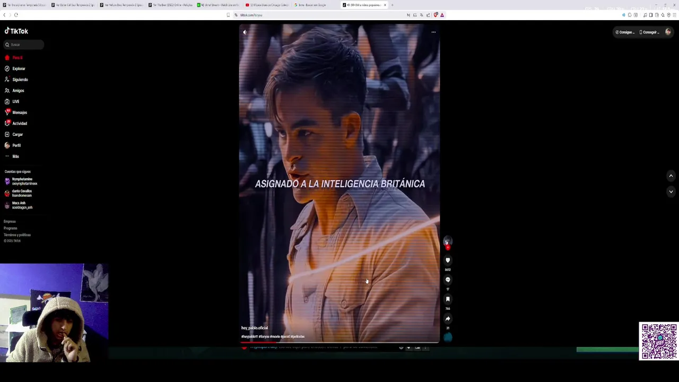This screenshot has width=679, height=382.
Task: Mute the video with speaker icon
Action: 245,32
